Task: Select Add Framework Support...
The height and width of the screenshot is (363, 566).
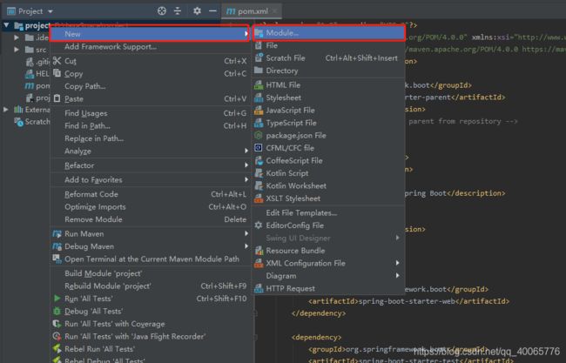Action: pyautogui.click(x=150, y=46)
